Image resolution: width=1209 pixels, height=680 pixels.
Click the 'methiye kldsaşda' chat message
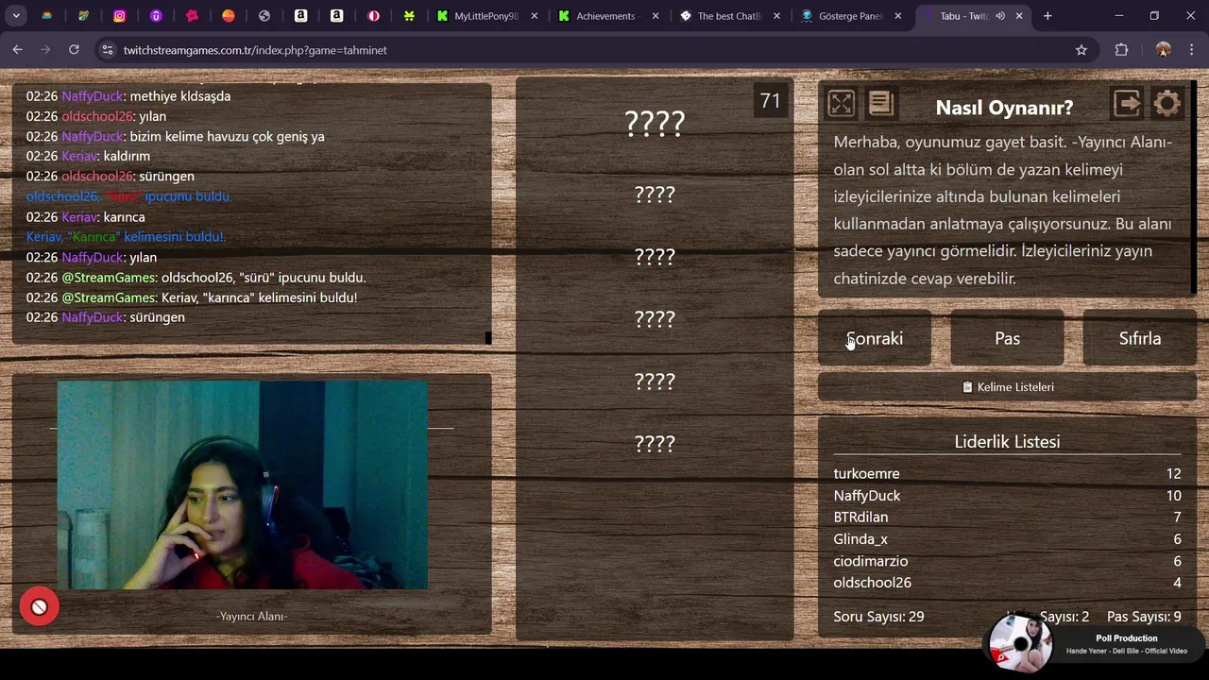click(x=128, y=96)
